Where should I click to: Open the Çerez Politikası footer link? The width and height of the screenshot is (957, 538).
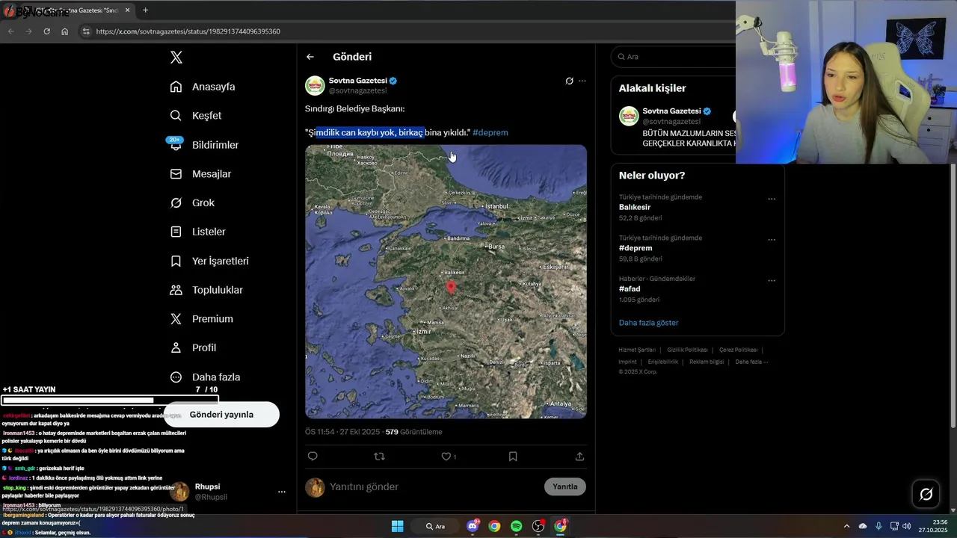[x=739, y=350]
